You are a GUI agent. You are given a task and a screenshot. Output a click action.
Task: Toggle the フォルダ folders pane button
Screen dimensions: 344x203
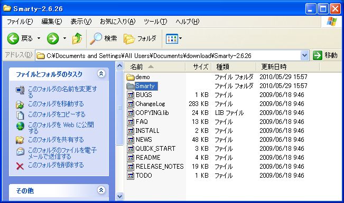(140, 38)
